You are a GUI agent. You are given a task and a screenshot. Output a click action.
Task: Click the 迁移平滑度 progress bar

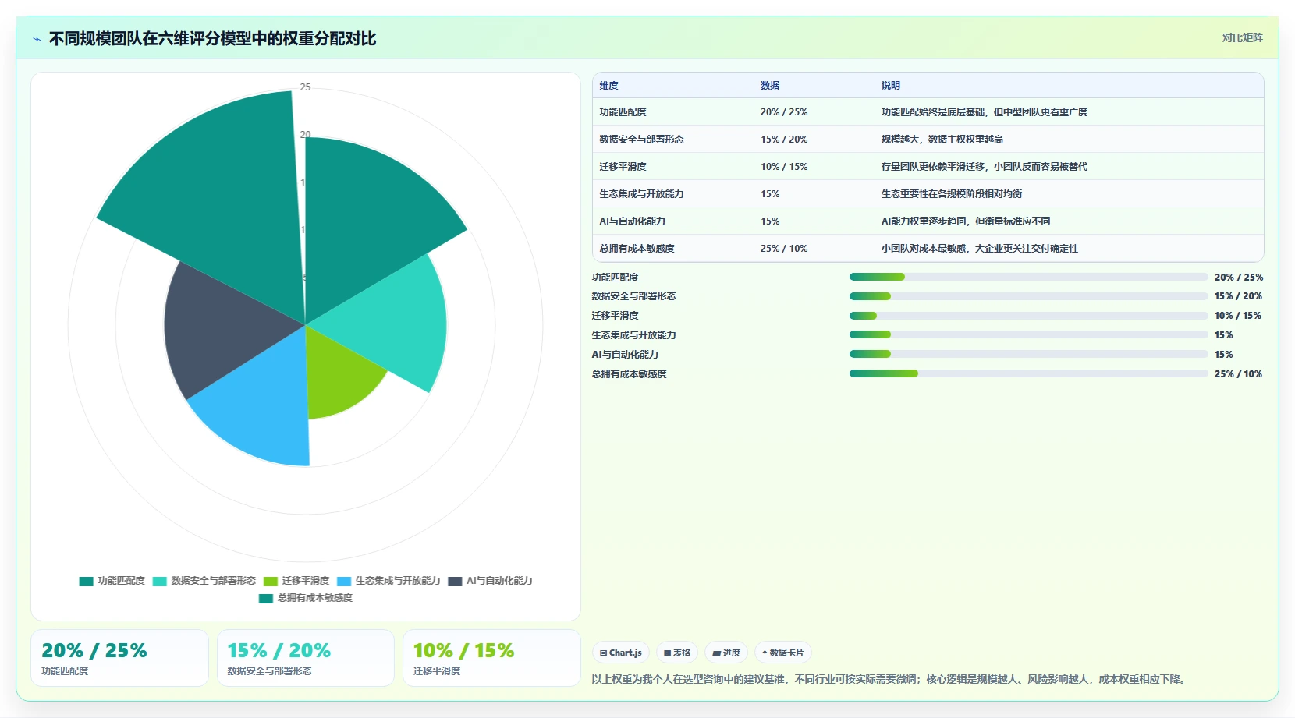click(x=1028, y=316)
